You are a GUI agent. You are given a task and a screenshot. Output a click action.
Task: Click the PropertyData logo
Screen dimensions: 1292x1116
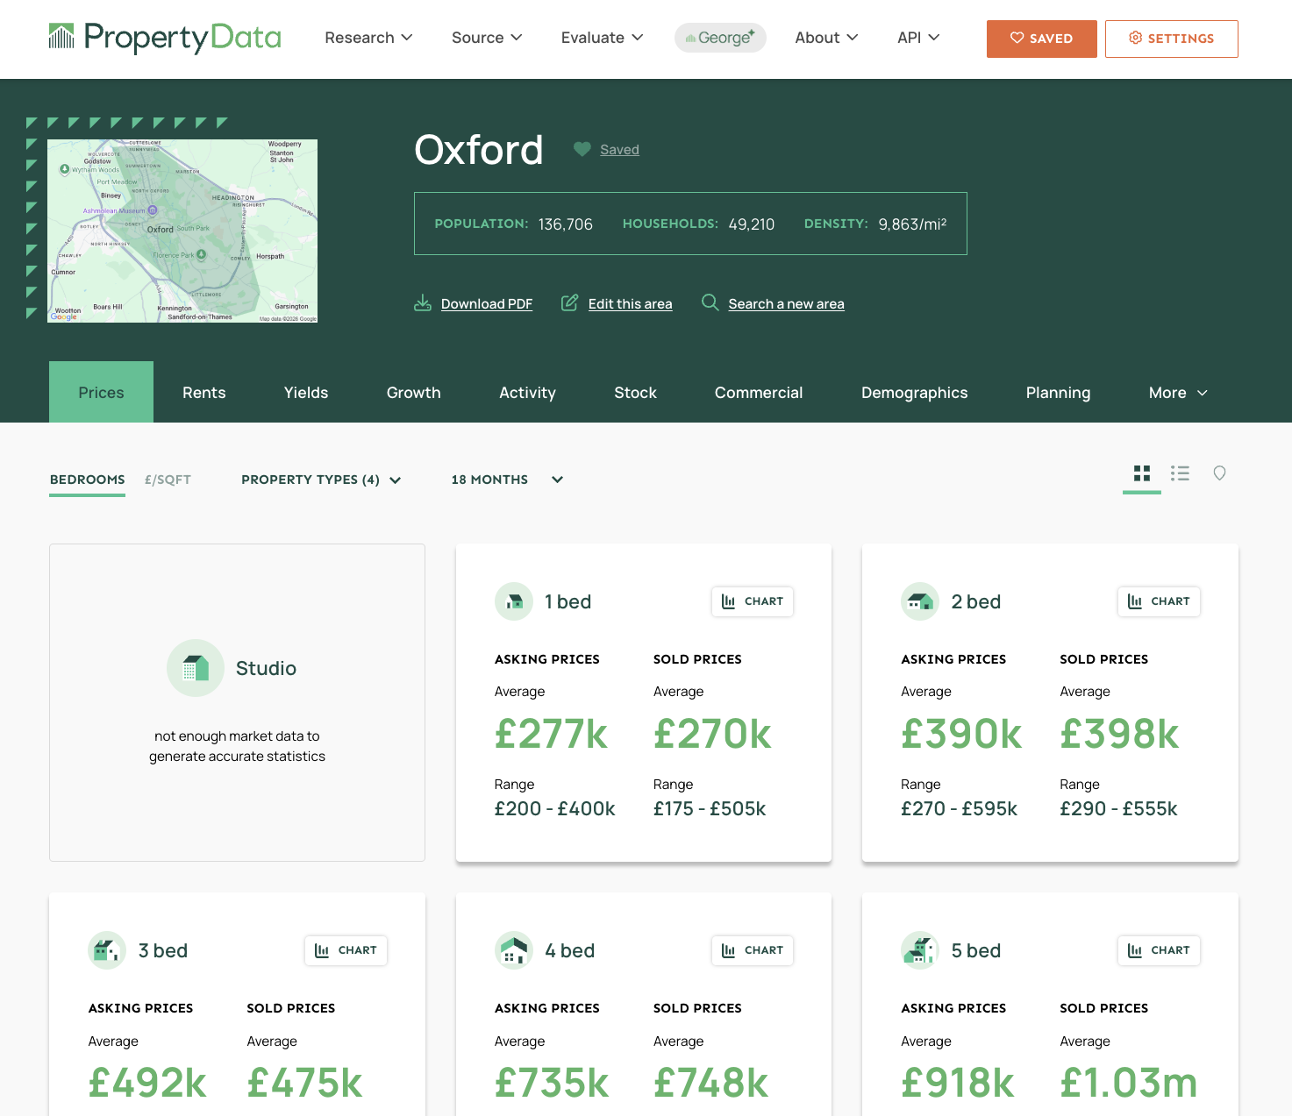(x=165, y=38)
